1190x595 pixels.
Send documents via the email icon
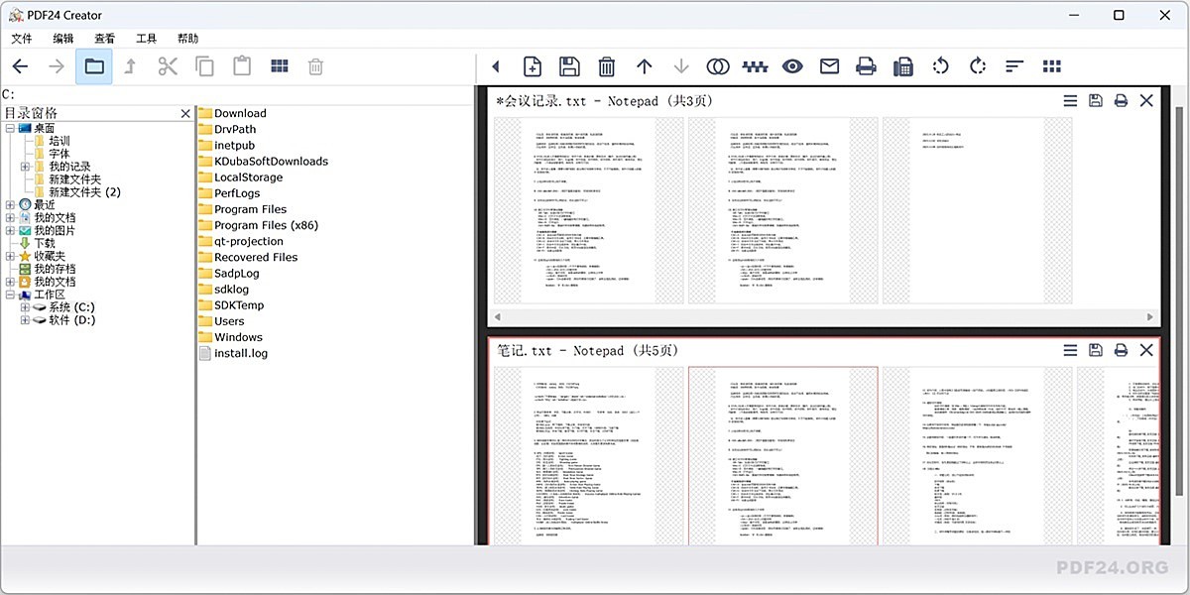[x=829, y=65]
